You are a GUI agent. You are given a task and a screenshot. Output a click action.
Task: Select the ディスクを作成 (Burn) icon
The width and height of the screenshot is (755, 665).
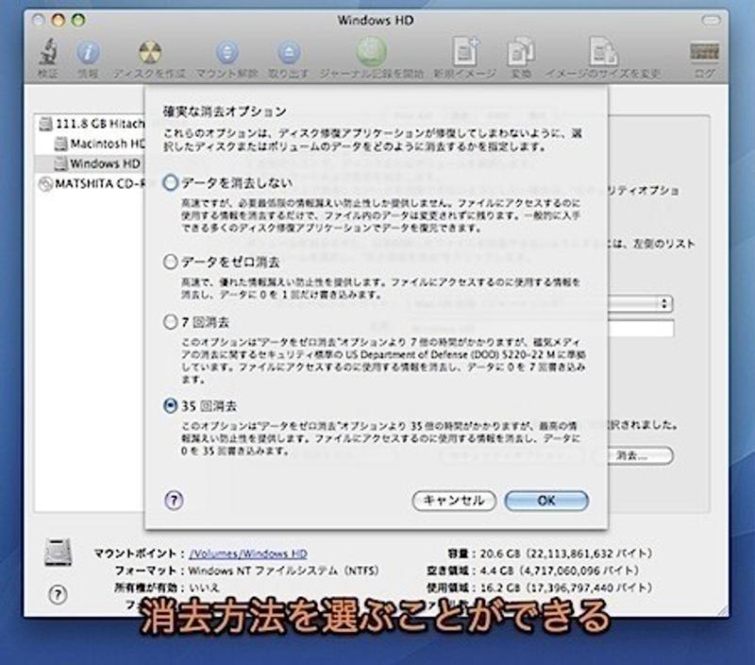click(149, 52)
